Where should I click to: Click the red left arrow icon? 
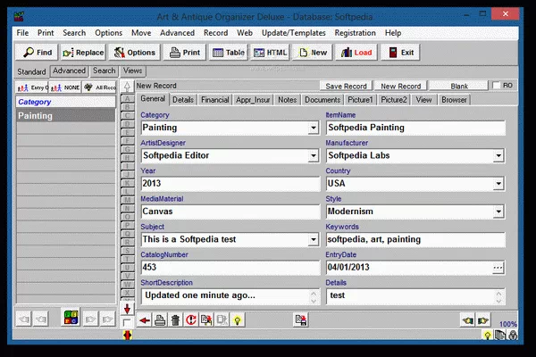coord(144,320)
